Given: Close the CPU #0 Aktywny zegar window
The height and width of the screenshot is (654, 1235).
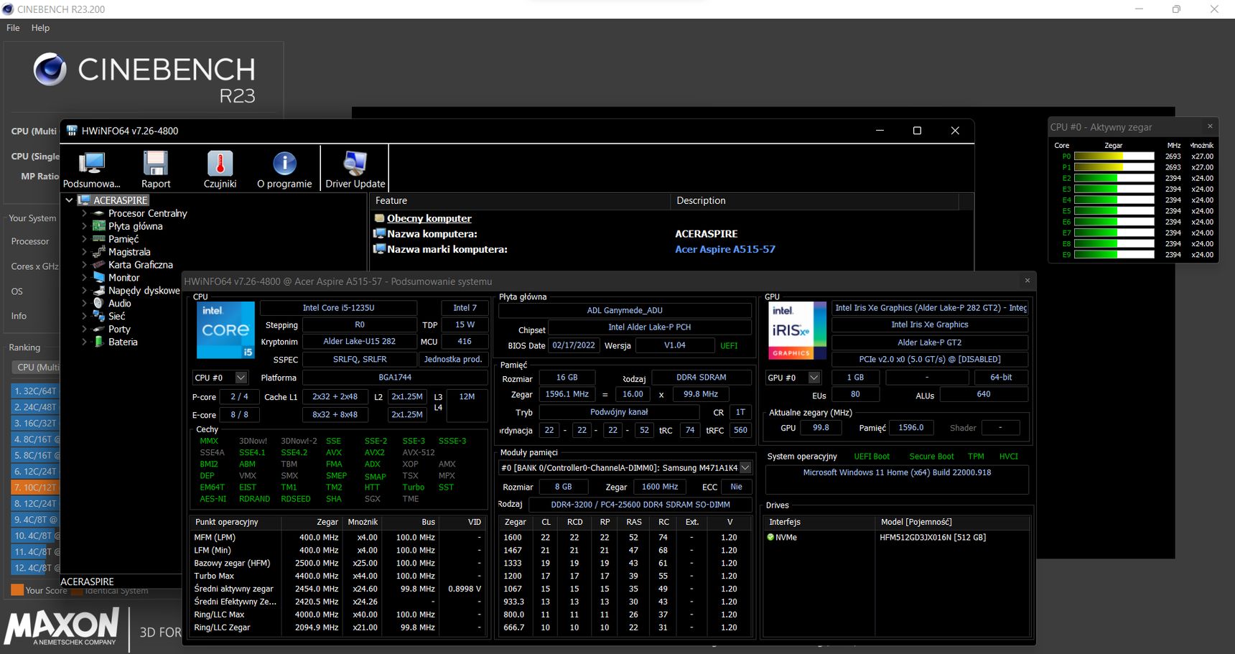Looking at the screenshot, I should click(1210, 126).
